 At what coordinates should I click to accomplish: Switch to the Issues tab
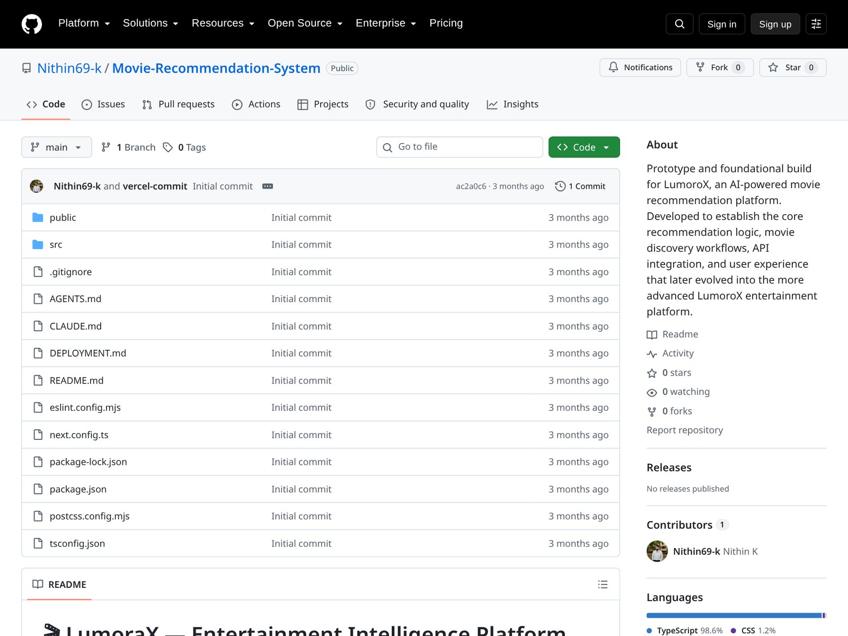pos(103,104)
